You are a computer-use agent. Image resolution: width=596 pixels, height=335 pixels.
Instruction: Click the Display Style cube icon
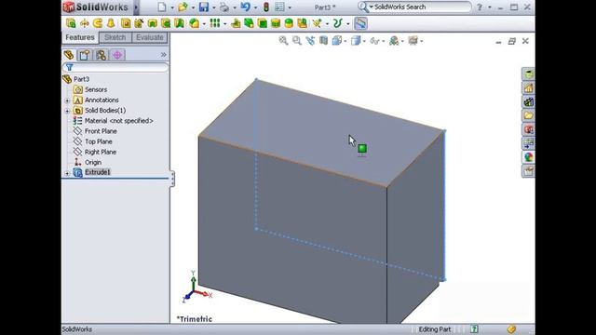(x=356, y=41)
